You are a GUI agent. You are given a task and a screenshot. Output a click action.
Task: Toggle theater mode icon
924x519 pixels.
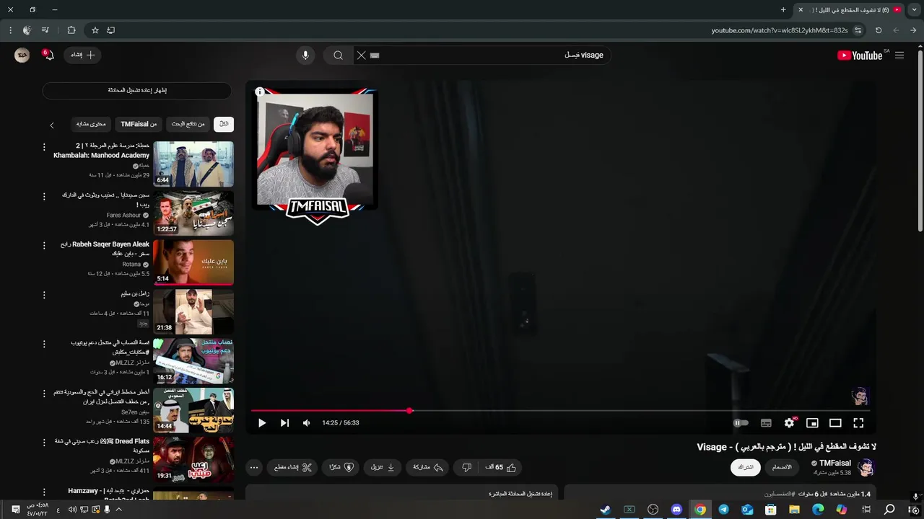pyautogui.click(x=835, y=423)
